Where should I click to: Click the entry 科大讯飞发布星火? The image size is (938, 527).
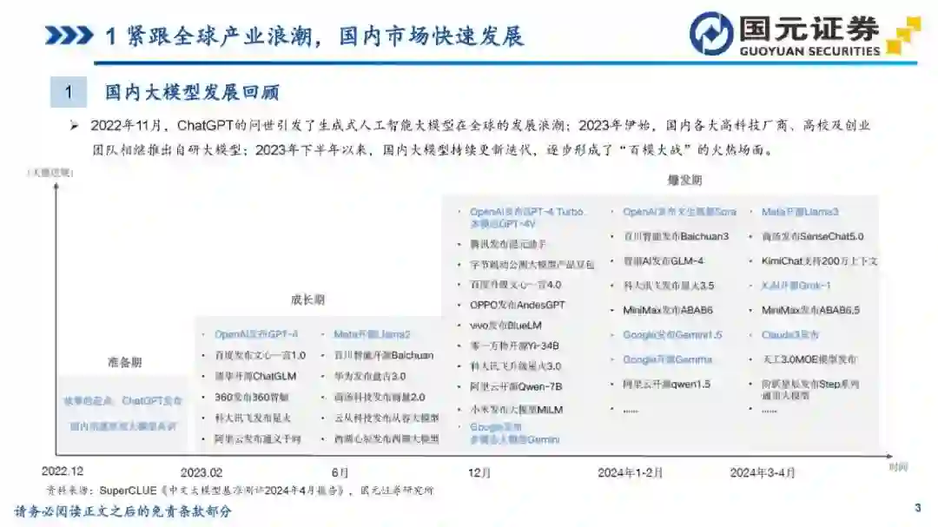coord(253,418)
